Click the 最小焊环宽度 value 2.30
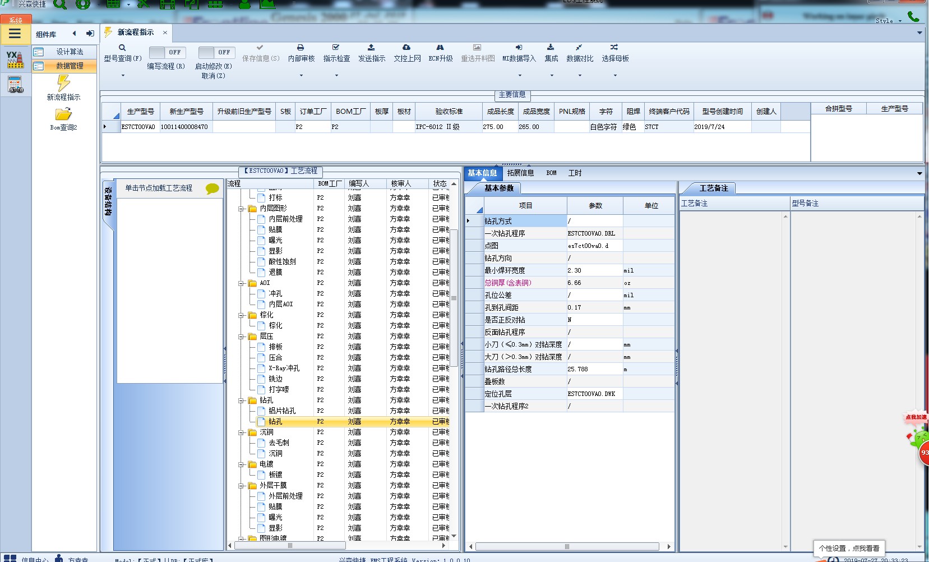The width and height of the screenshot is (929, 562). [594, 270]
